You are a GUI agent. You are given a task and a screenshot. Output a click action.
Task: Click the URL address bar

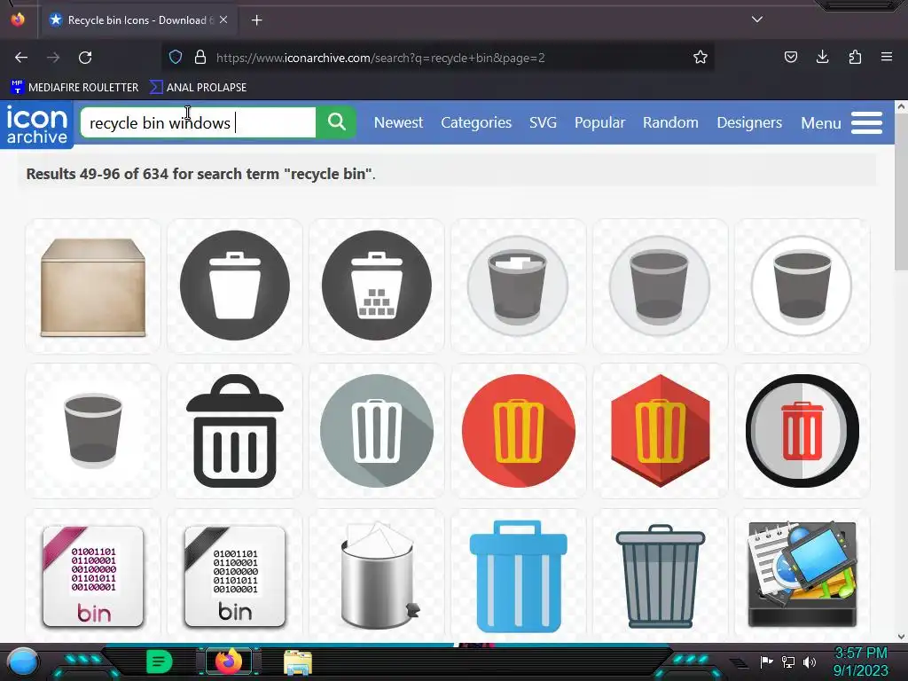[x=440, y=58]
